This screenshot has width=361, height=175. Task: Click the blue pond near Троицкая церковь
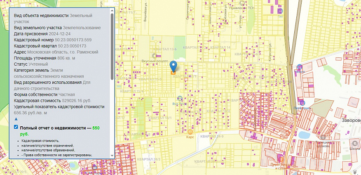[x=305, y=135]
